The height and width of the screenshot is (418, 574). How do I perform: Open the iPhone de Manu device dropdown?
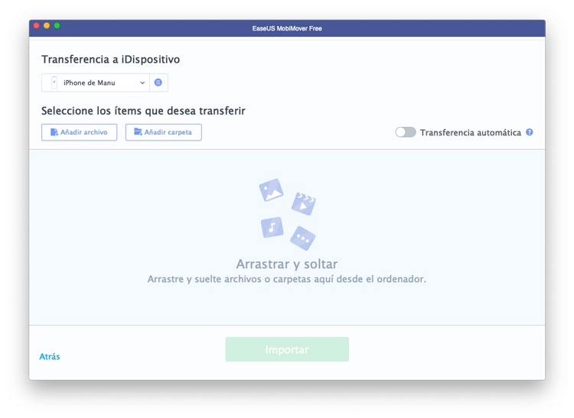[x=95, y=83]
